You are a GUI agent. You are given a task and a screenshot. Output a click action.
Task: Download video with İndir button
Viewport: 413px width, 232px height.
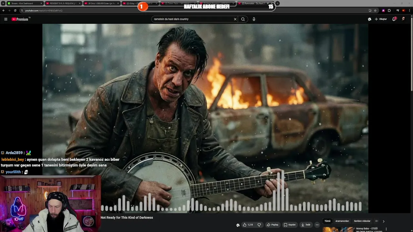click(306, 225)
